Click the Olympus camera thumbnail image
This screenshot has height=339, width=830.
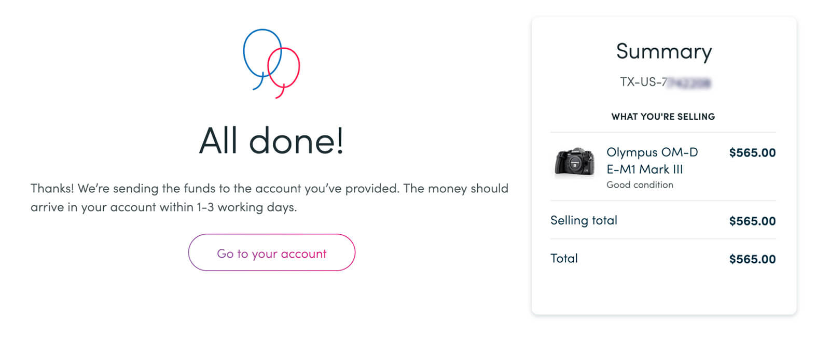tap(574, 162)
